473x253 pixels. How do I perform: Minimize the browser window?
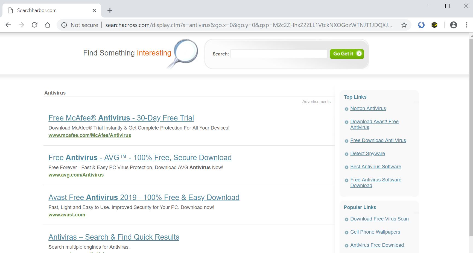(x=429, y=6)
